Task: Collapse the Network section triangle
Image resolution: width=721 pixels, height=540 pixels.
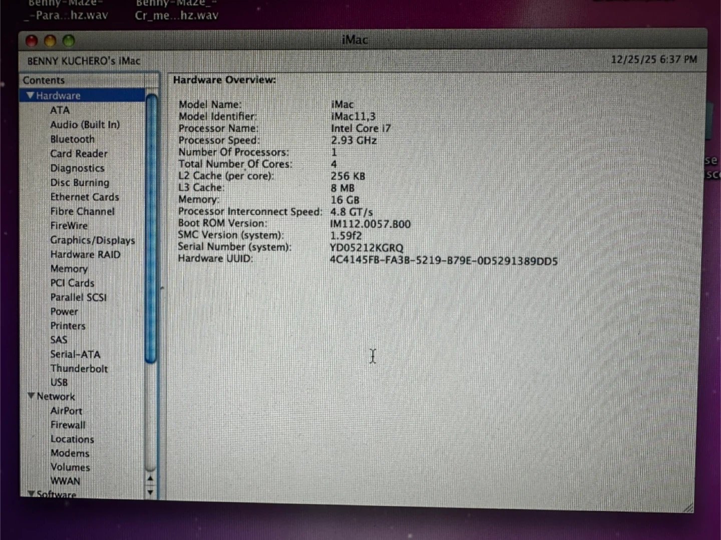Action: click(x=31, y=396)
